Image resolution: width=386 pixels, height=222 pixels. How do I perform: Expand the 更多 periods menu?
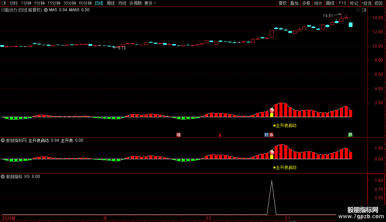click(x=150, y=3)
